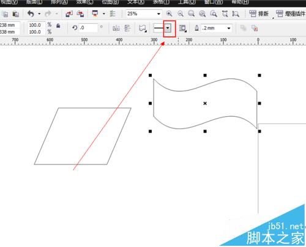This screenshot has width=306, height=247.
Task: Click the middle-left selection handle of flag shape
Action: pos(151,103)
